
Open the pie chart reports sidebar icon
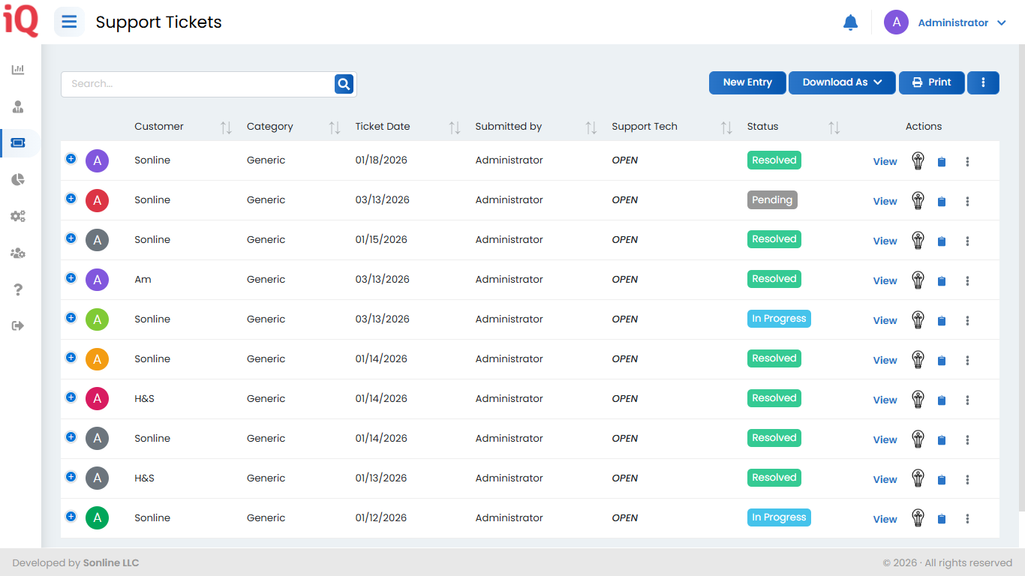coord(18,179)
